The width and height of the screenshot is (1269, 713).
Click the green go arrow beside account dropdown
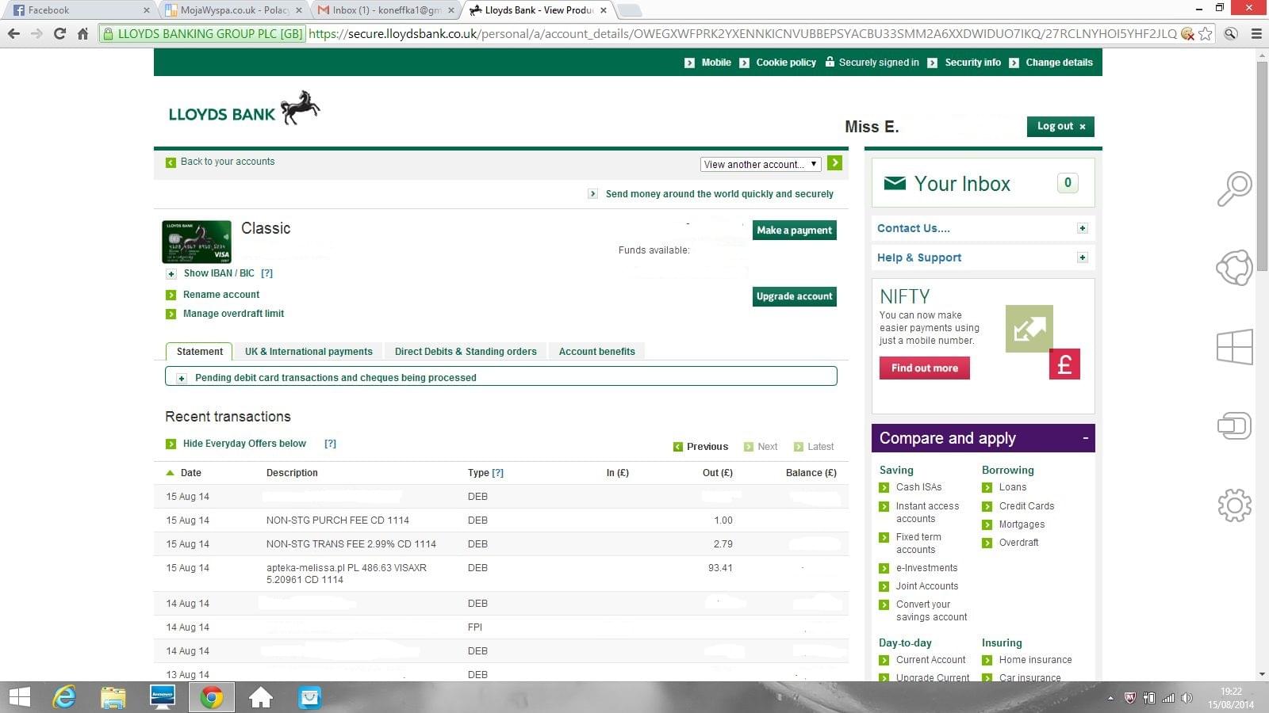point(834,163)
